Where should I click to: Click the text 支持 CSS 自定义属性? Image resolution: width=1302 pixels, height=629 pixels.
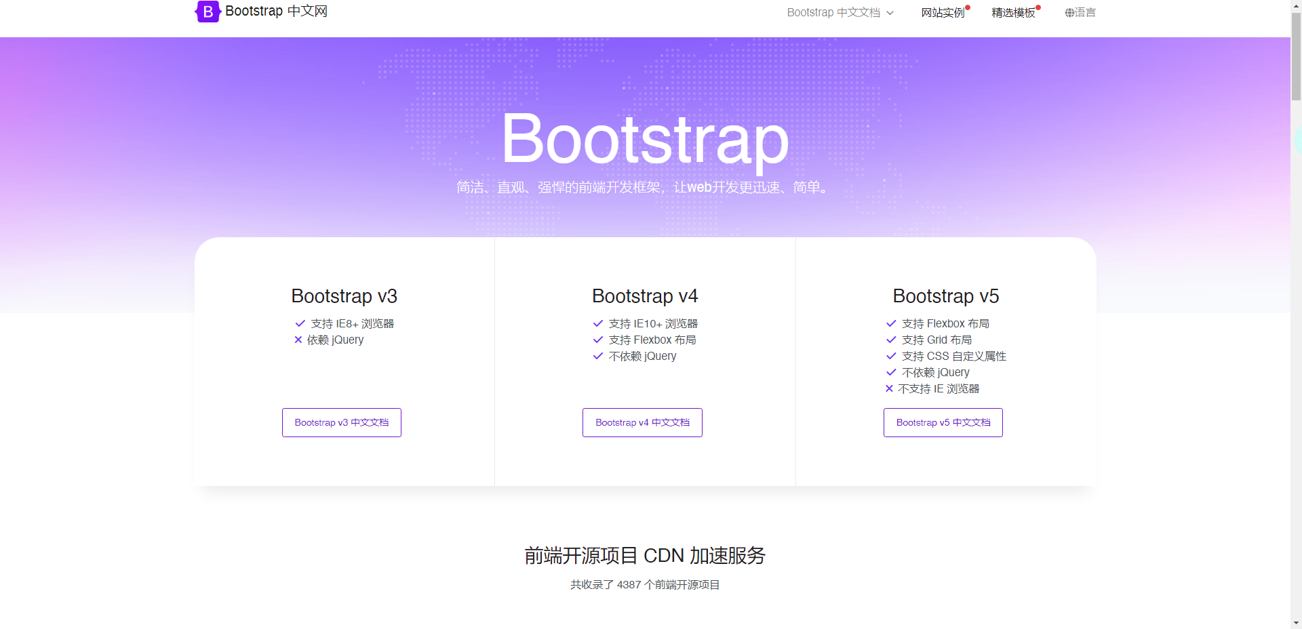tap(954, 356)
